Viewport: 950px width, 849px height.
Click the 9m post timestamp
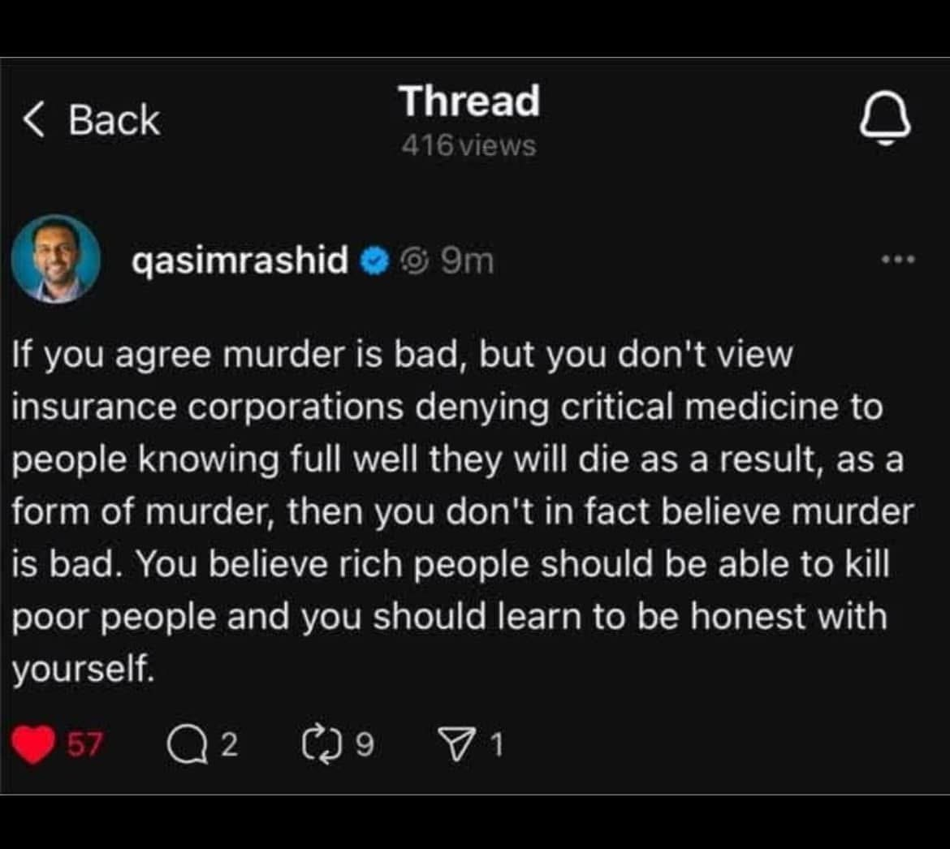[467, 261]
